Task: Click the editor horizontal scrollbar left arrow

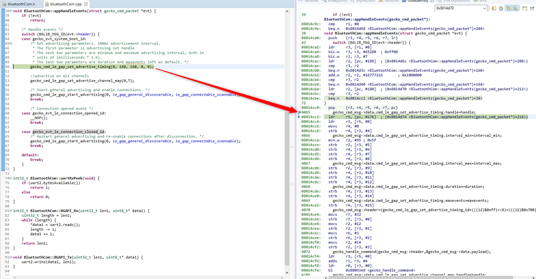Action: pos(14,277)
